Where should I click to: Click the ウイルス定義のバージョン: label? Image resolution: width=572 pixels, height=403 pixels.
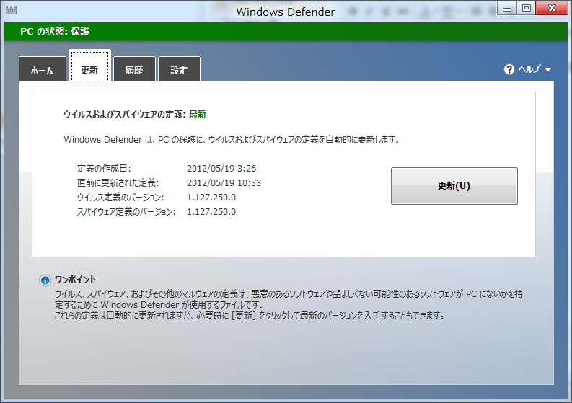(120, 198)
